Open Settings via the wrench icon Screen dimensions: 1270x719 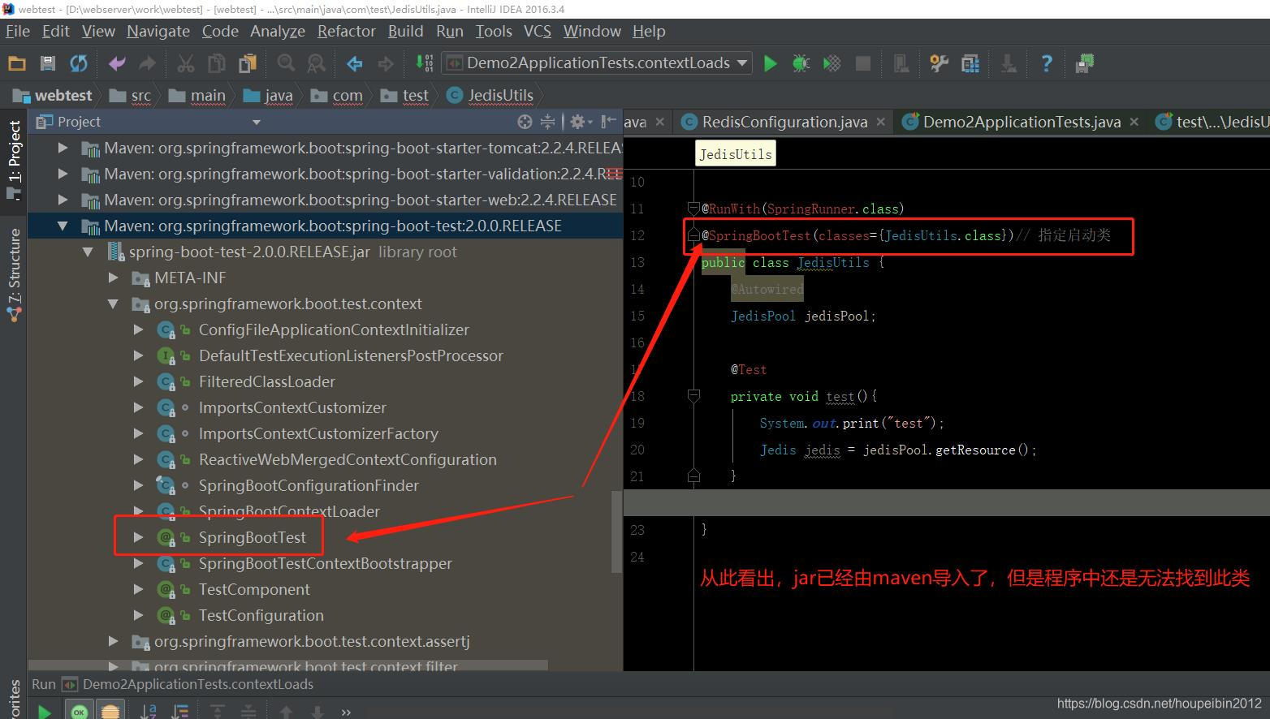click(940, 63)
